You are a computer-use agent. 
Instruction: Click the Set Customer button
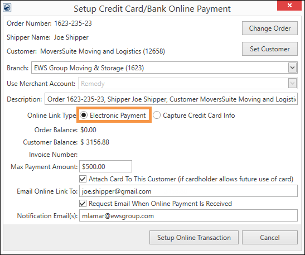point(270,49)
